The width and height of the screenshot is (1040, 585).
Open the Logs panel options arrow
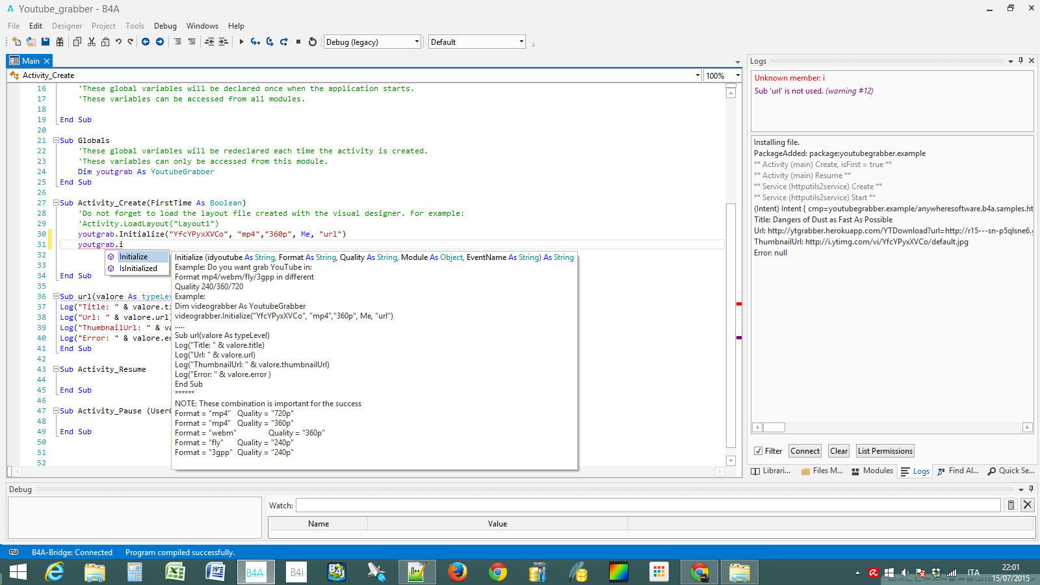1011,61
